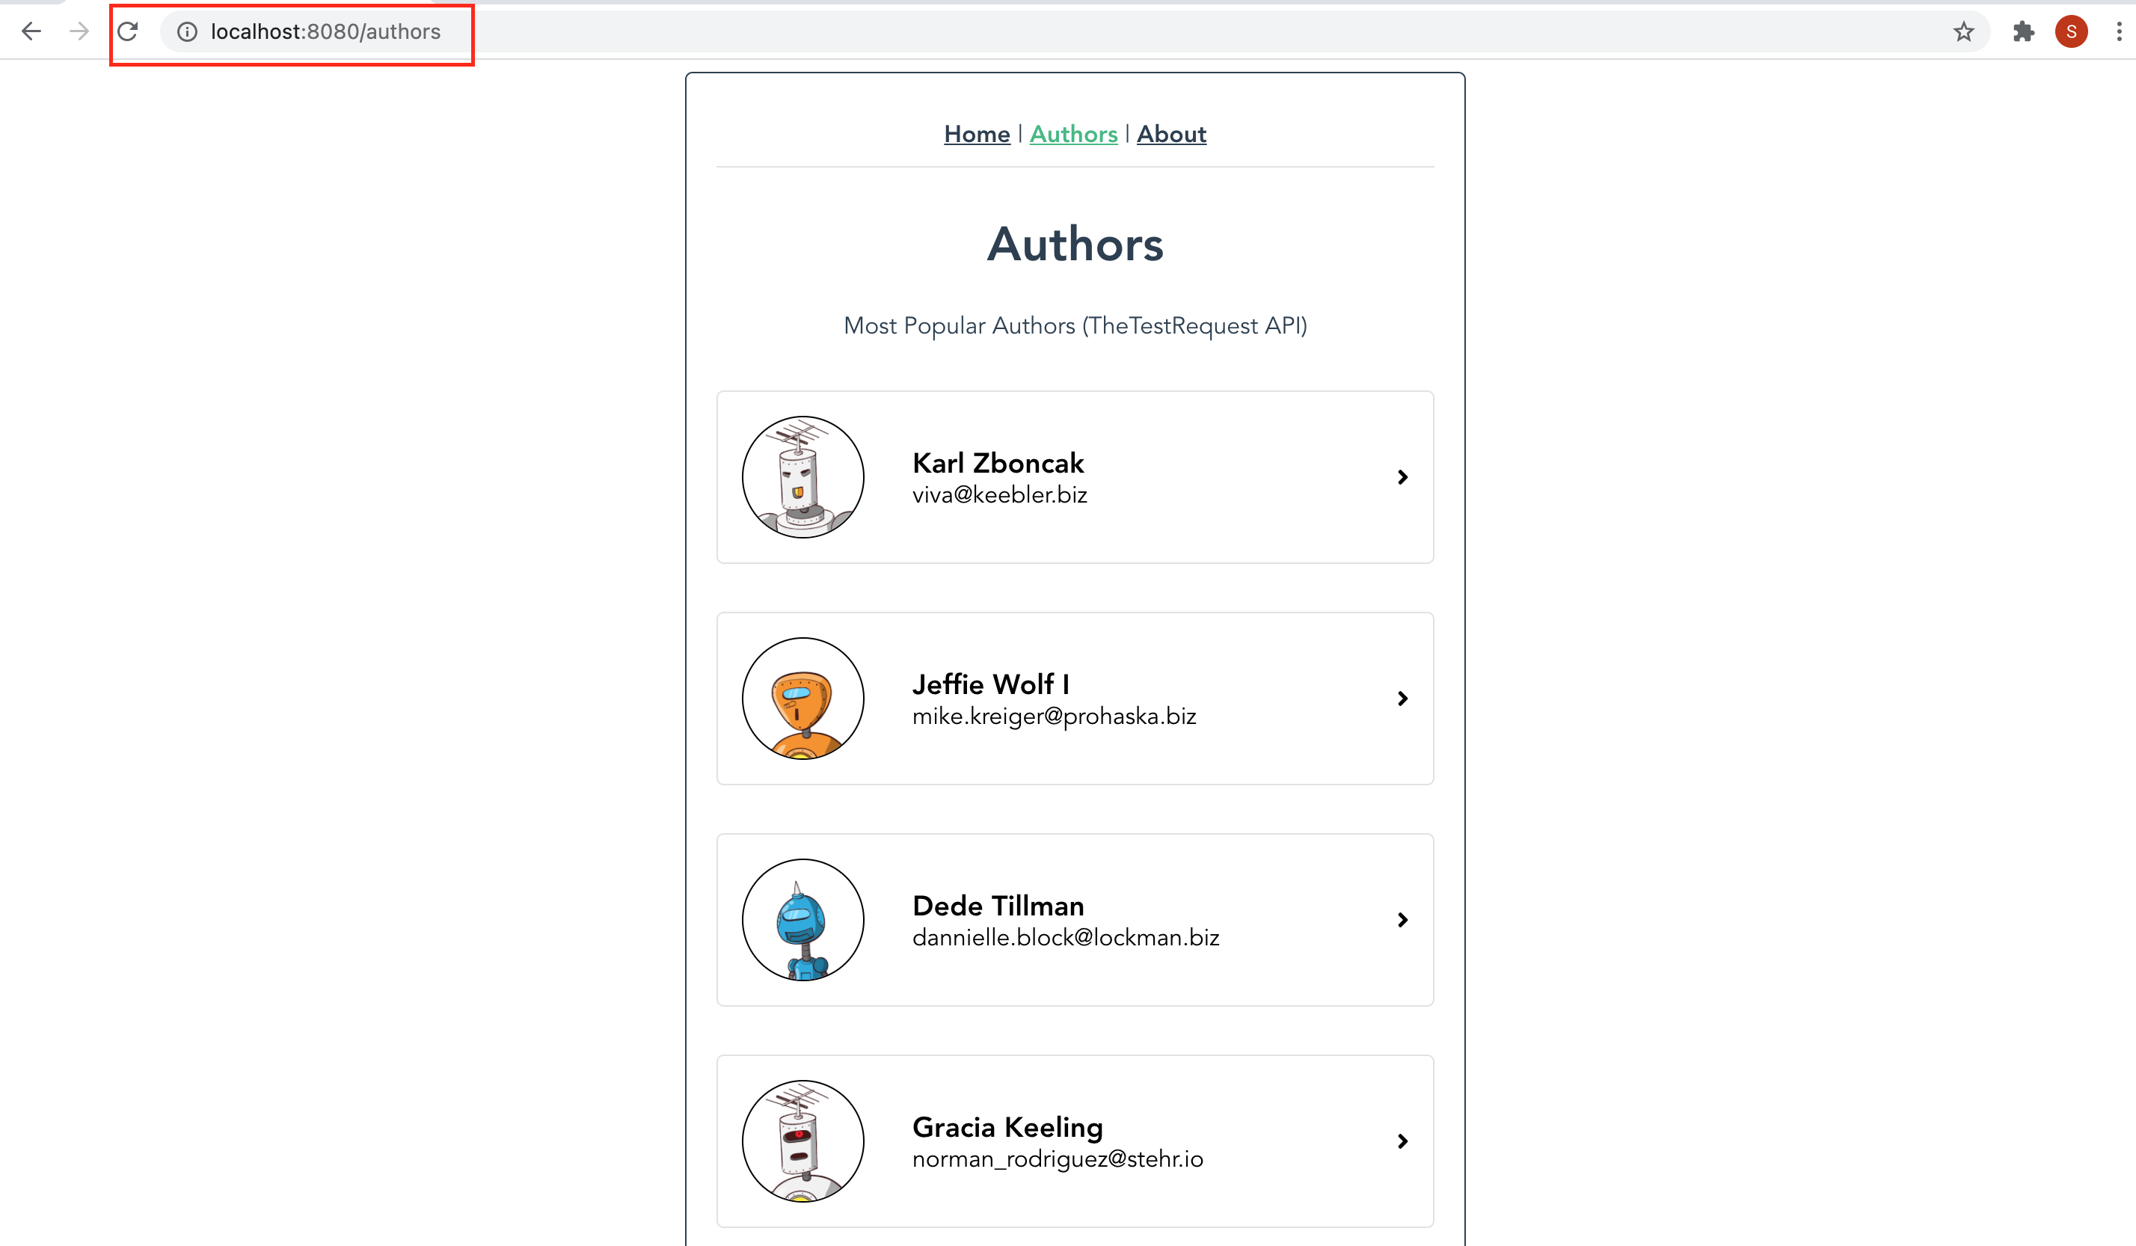The height and width of the screenshot is (1246, 2136).
Task: Bookmark this page with star icon
Action: coord(1964,32)
